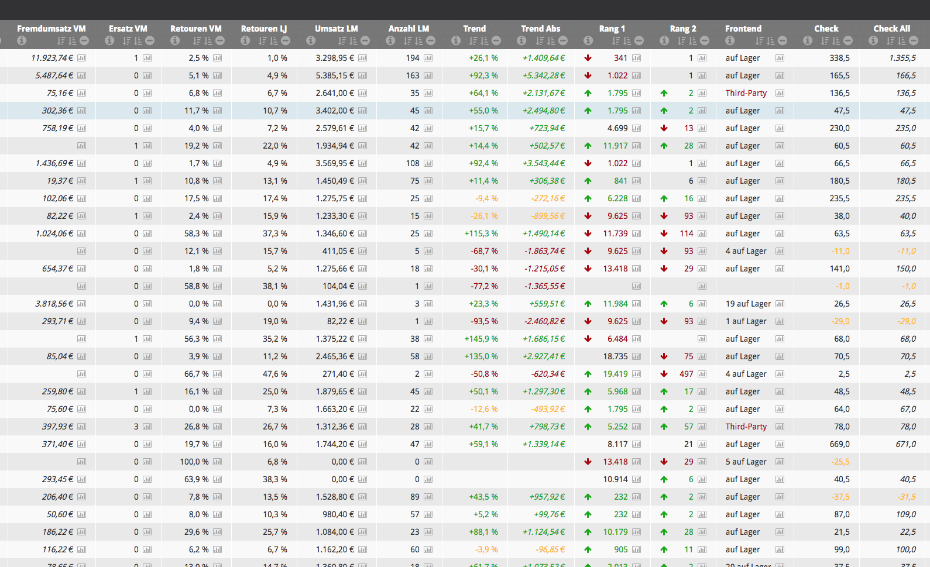Click the info icon under Fremdumsatz VM

point(22,40)
